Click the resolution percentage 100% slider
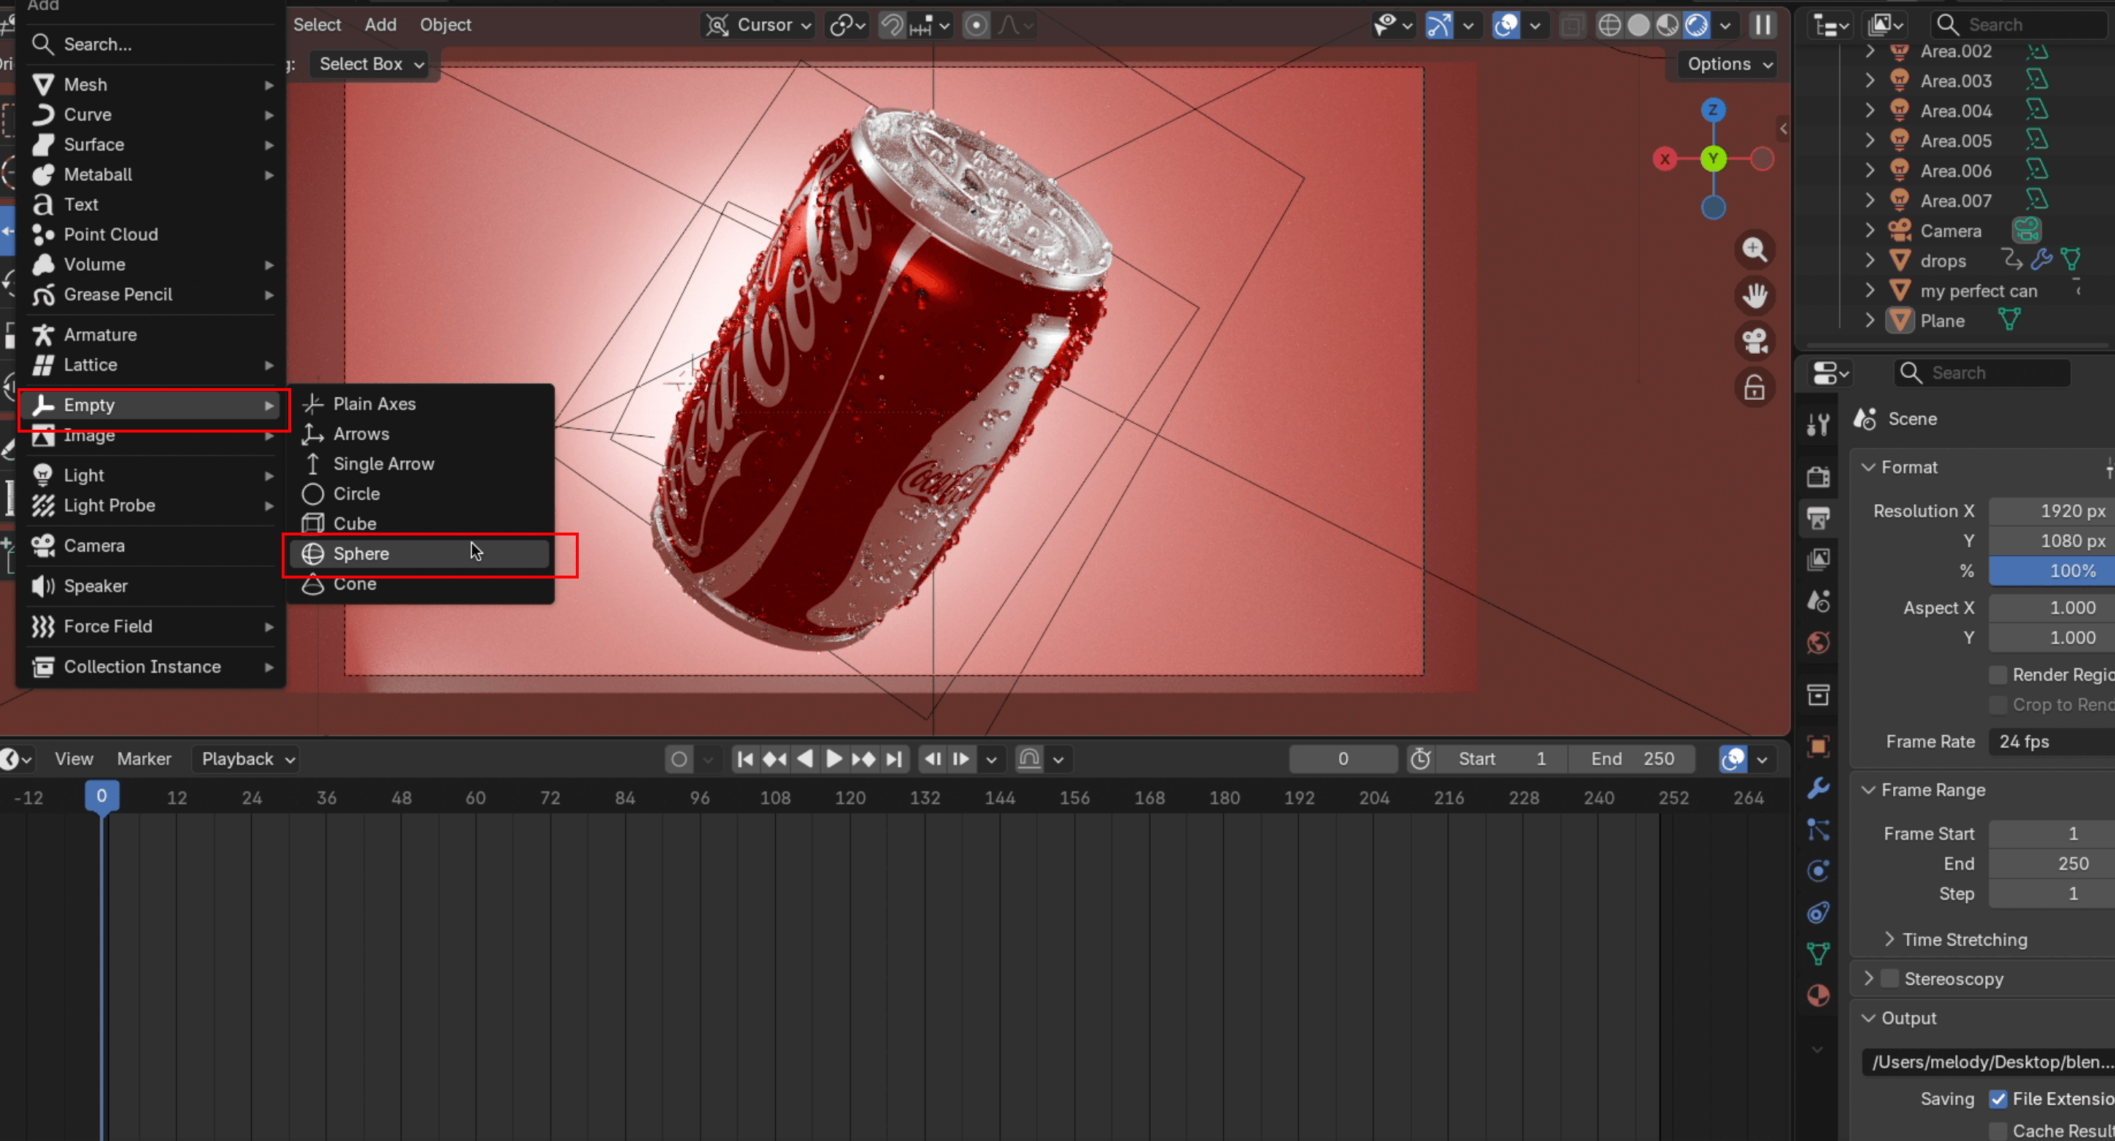 point(2052,571)
